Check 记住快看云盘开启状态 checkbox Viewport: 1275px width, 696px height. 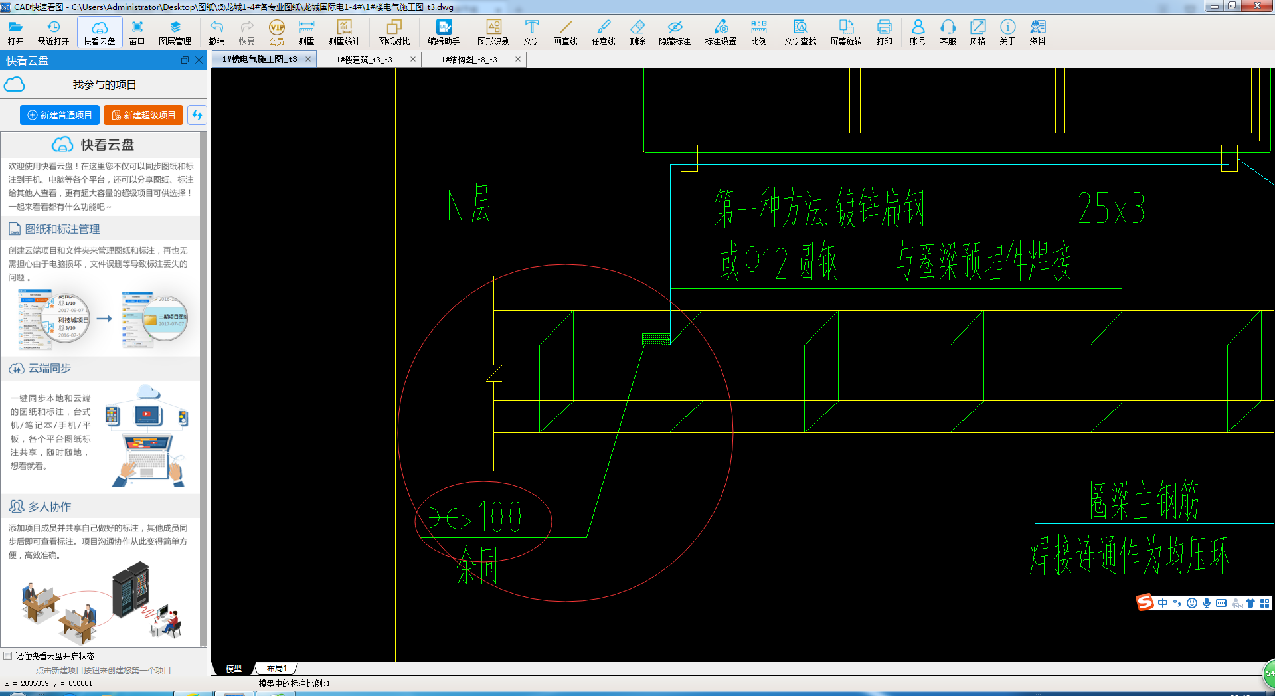pos(8,656)
